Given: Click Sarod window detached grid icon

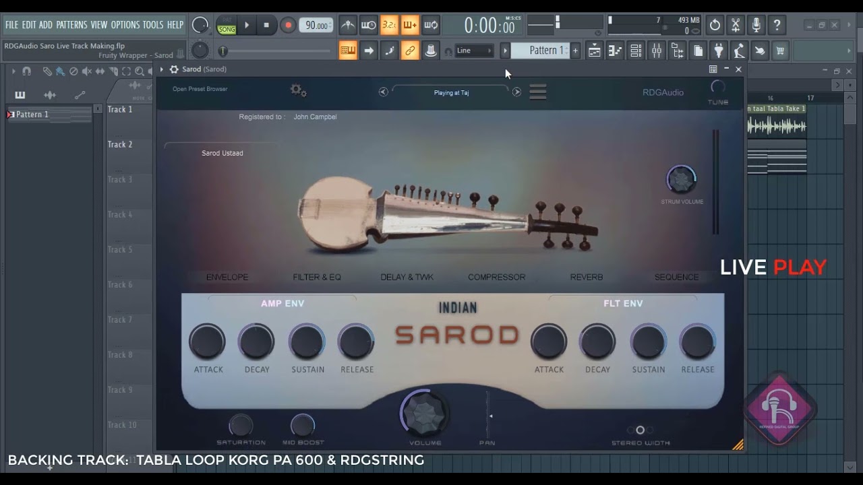Looking at the screenshot, I should click(713, 69).
